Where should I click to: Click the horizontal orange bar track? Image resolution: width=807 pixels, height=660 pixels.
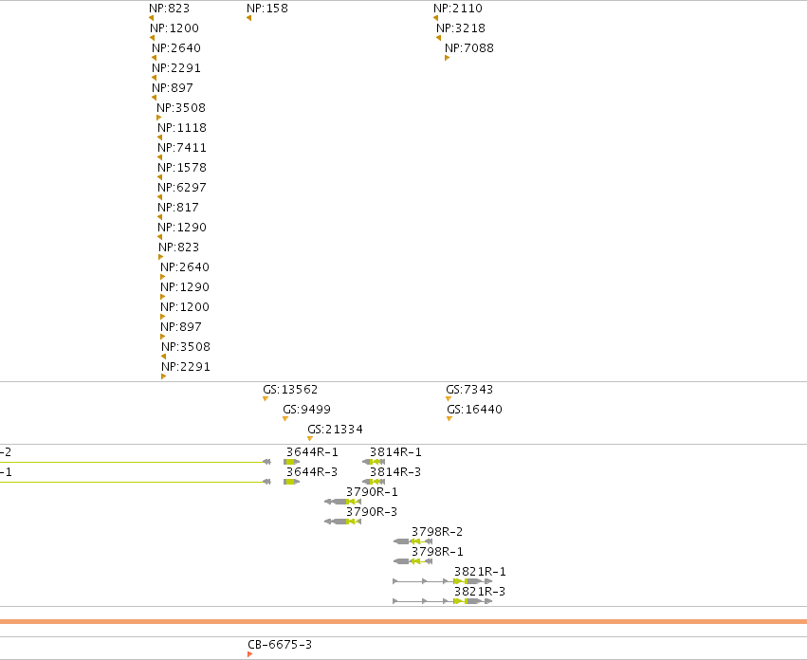point(404,621)
